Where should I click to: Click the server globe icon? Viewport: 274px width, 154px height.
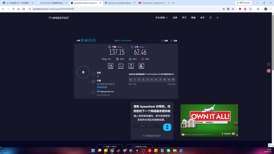click(x=93, y=81)
